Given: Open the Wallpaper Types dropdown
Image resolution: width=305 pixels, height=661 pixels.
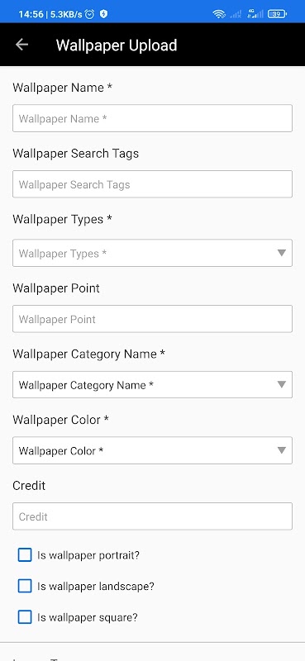Looking at the screenshot, I should (152, 253).
